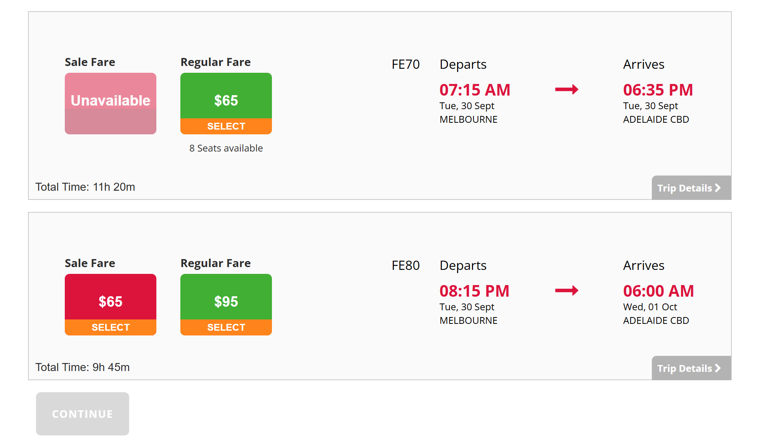Click the FE70 service code

[x=405, y=64]
